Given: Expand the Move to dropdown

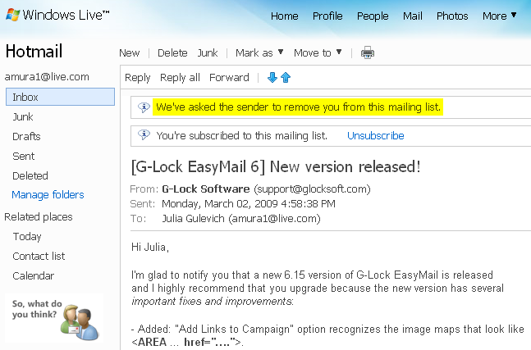Looking at the screenshot, I should (318, 52).
